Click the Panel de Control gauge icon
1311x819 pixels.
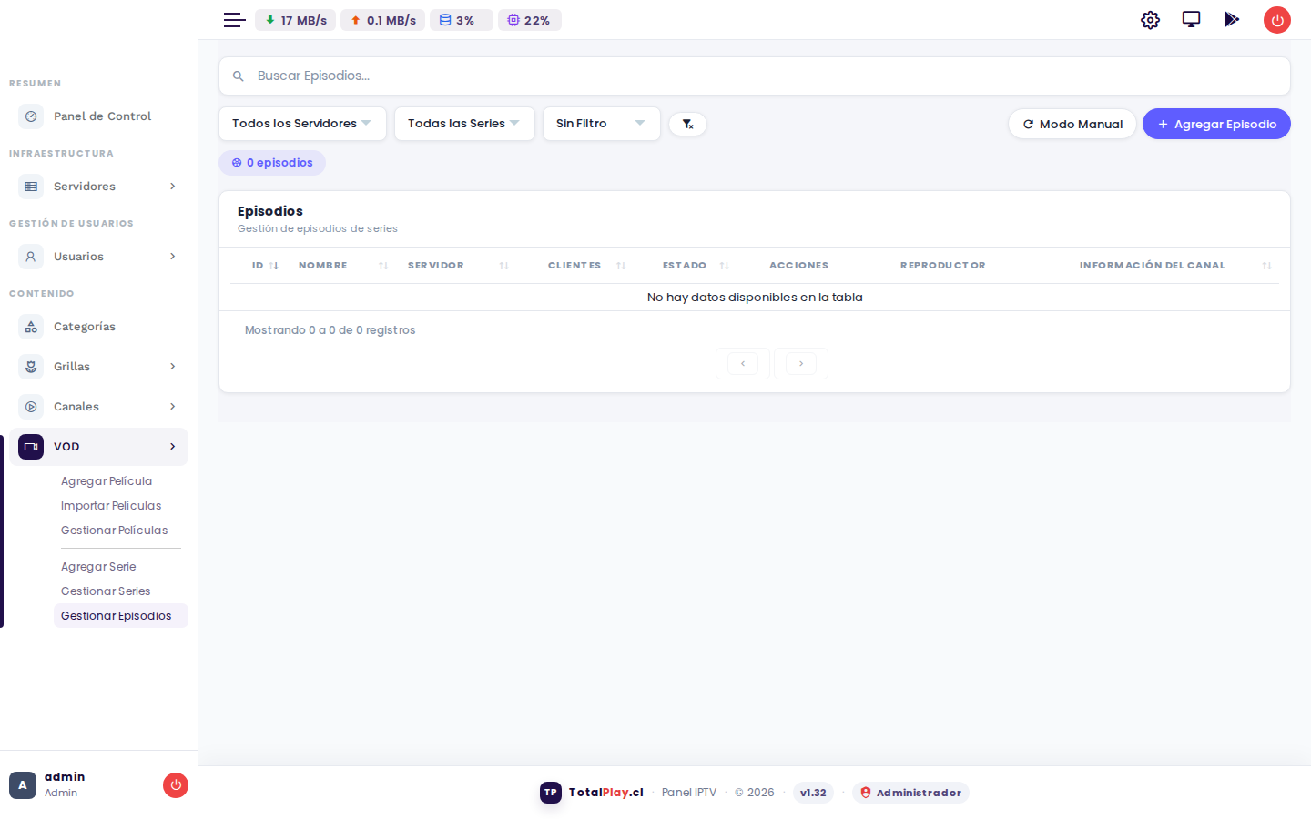point(31,116)
